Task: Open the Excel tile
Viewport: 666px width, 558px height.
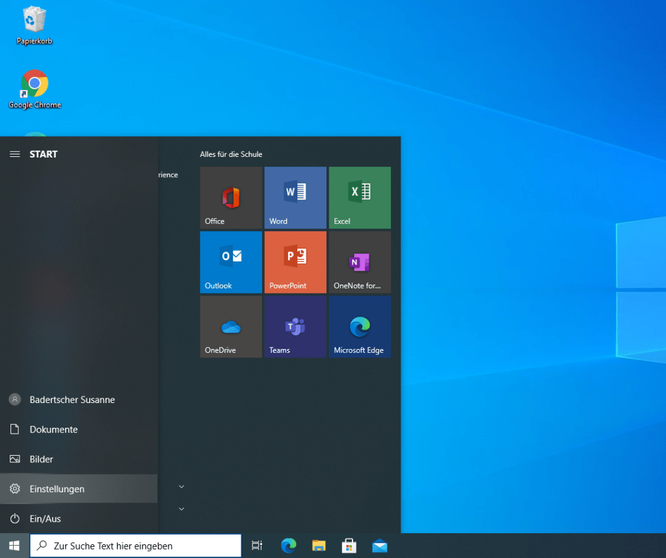Action: point(360,197)
